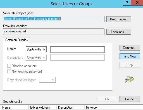Click the help question mark button
This screenshot has width=143, height=110.
point(127,3)
